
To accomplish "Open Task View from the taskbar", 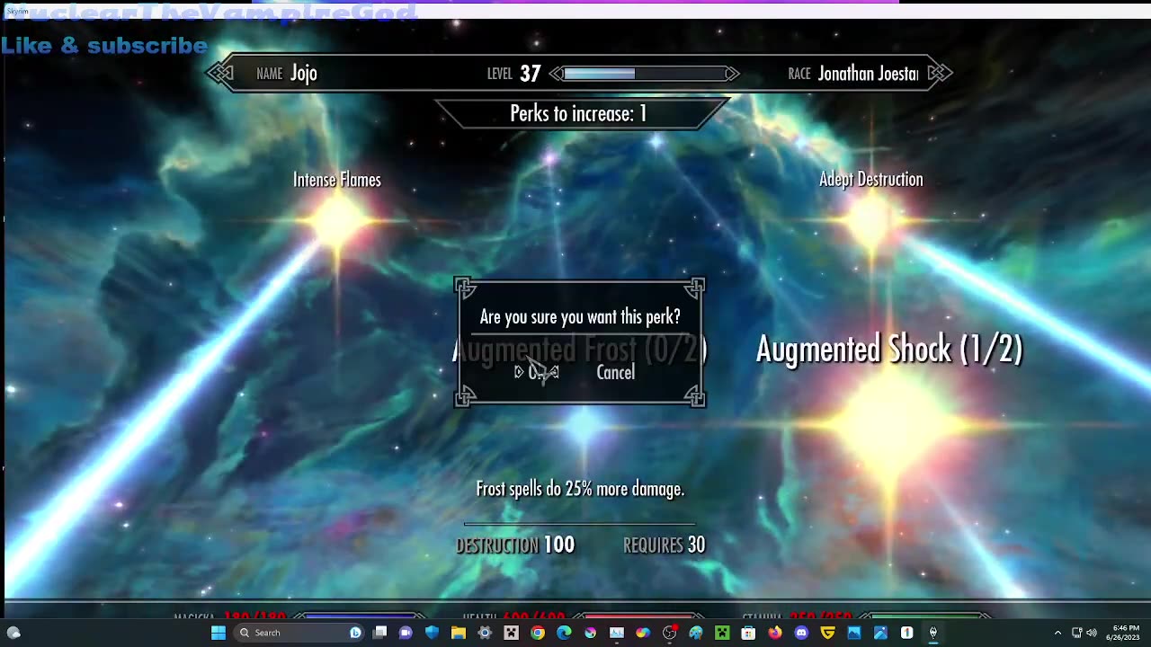I will [380, 633].
